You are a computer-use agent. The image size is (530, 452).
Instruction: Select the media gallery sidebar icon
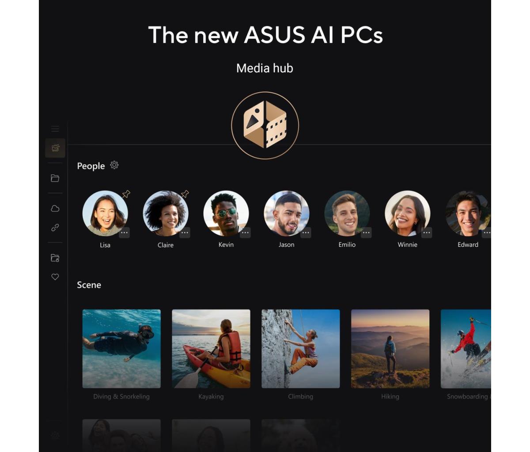[55, 148]
